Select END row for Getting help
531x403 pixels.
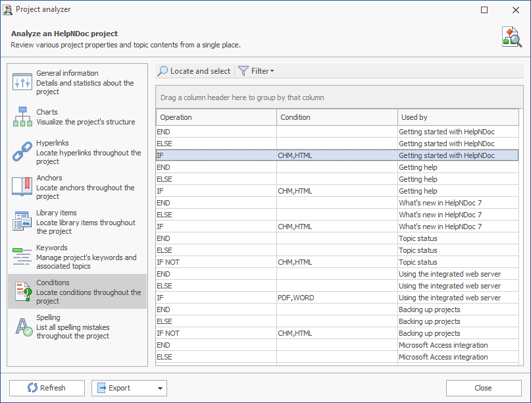pyautogui.click(x=338, y=167)
